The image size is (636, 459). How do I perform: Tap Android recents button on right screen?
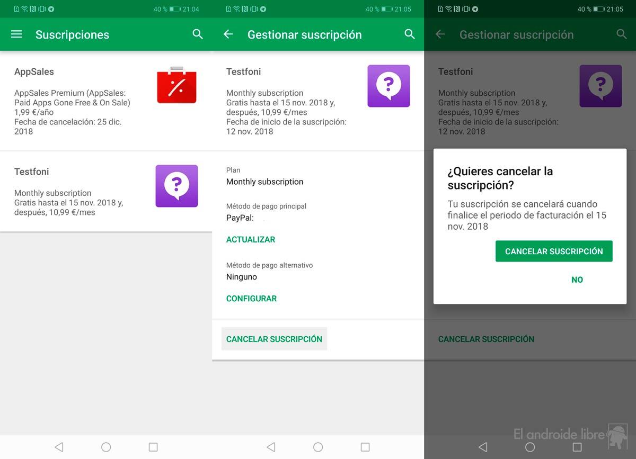(577, 447)
